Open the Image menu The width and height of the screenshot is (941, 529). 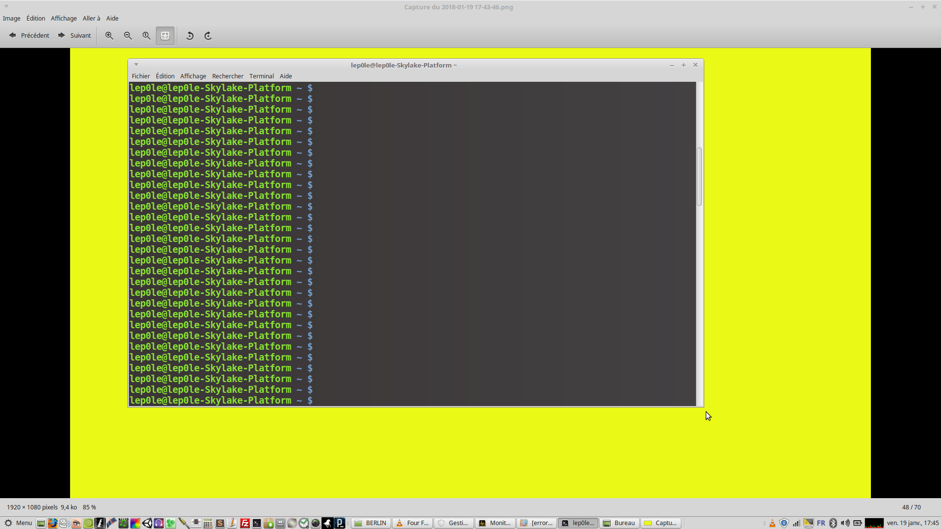pyautogui.click(x=12, y=19)
